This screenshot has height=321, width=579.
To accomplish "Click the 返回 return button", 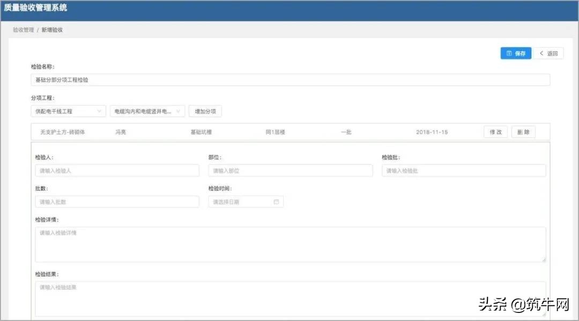I will (x=548, y=53).
